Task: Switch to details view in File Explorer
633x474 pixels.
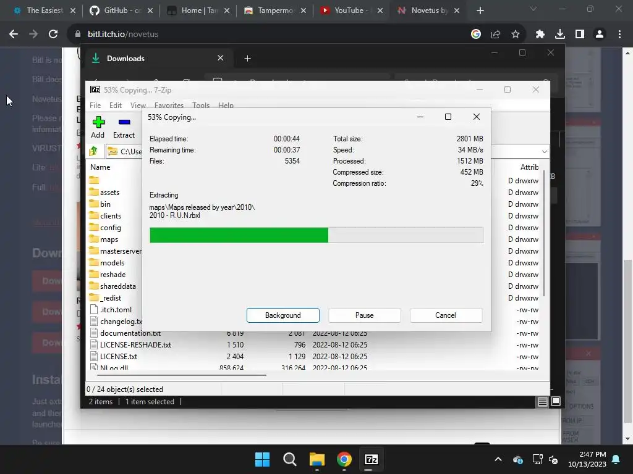Action: (x=542, y=401)
